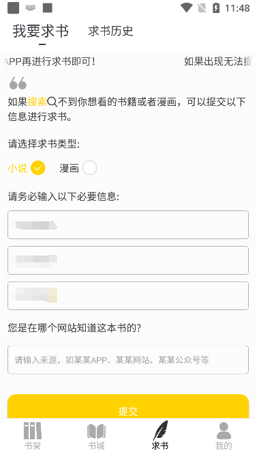Tap the battery charging status icon
The width and height of the screenshot is (257, 455).
tap(216, 8)
